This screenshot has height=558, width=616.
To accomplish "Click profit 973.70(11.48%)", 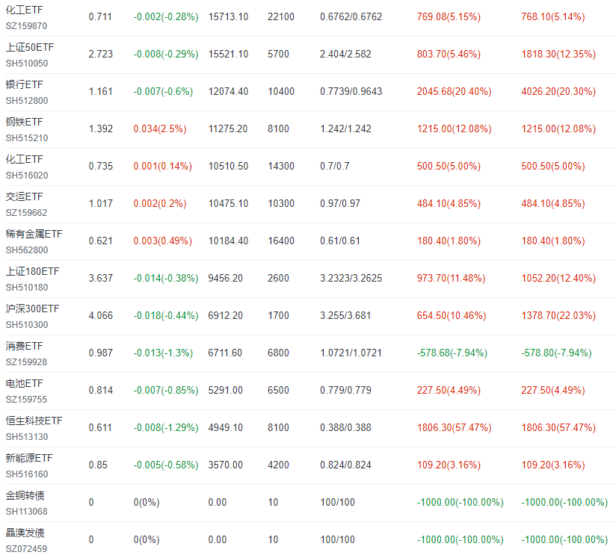I will point(452,279).
